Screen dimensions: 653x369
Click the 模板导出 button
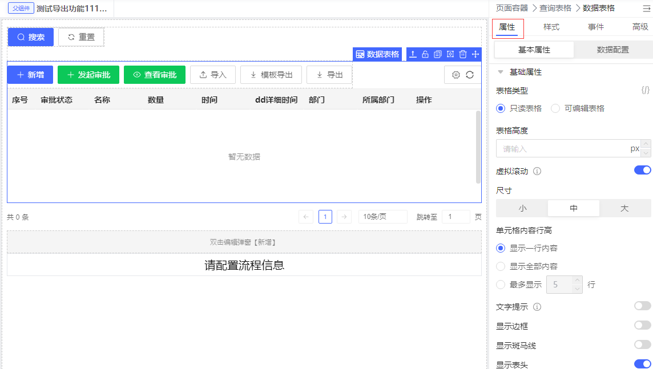tap(271, 75)
